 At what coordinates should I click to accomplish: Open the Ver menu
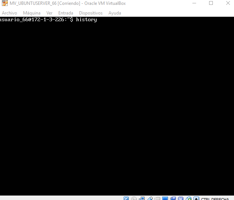tap(49, 13)
